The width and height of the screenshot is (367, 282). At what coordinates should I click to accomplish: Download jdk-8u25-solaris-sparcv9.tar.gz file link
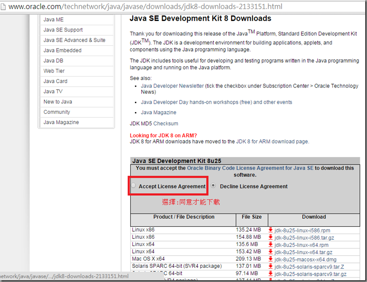pyautogui.click(x=311, y=274)
